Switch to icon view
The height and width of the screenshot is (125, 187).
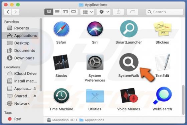click(x=49, y=12)
